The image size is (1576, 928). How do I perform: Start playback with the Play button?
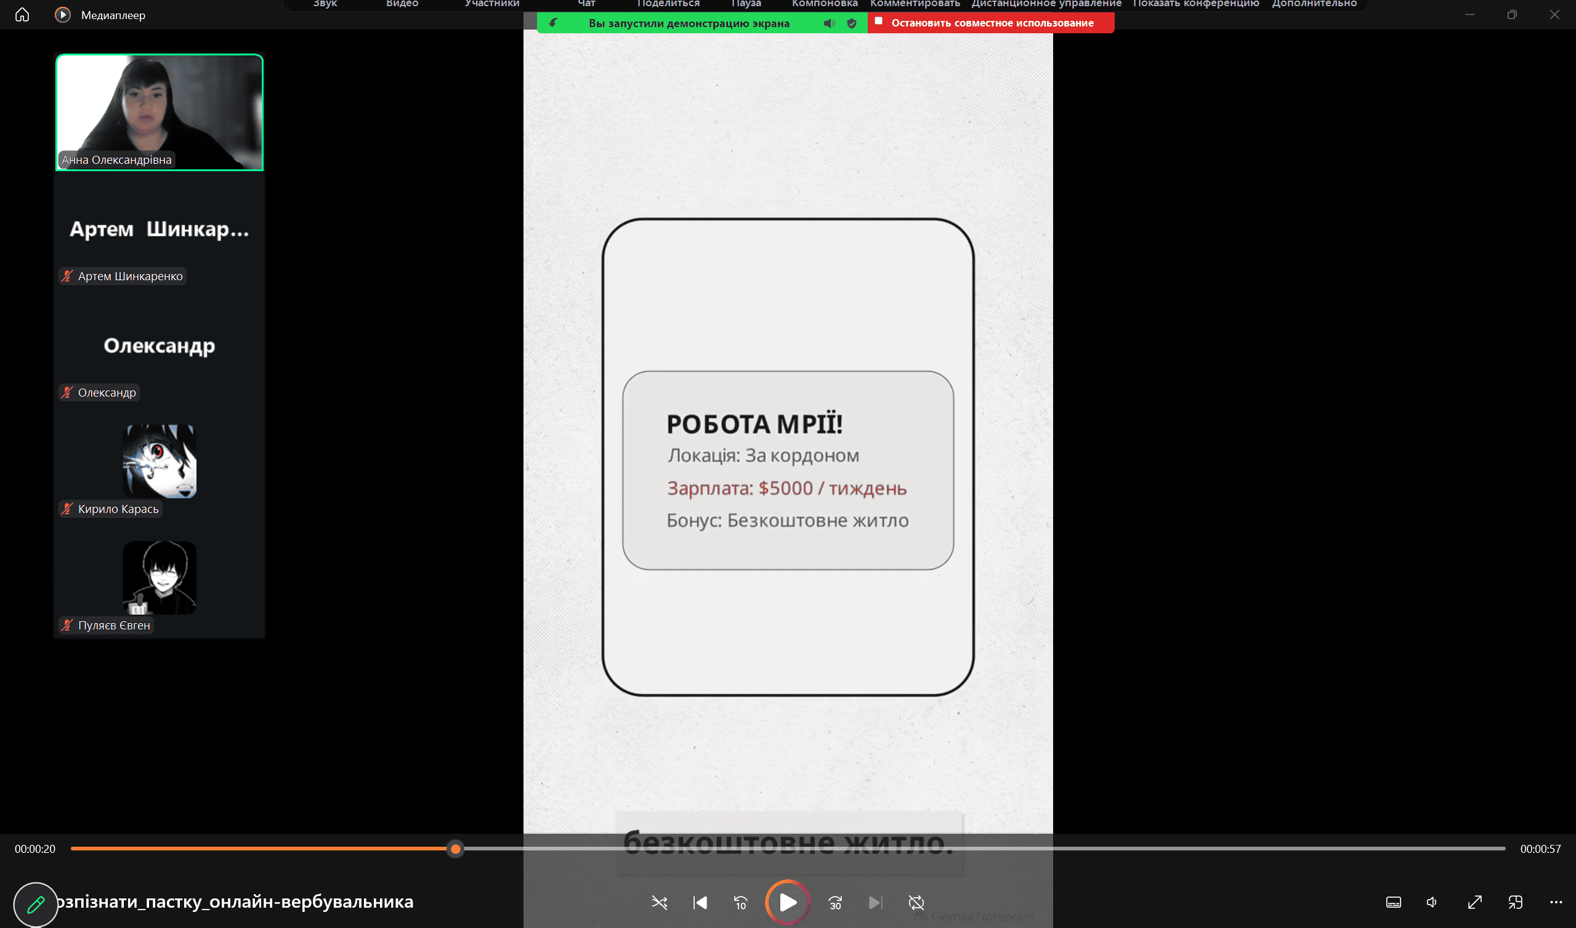click(787, 902)
